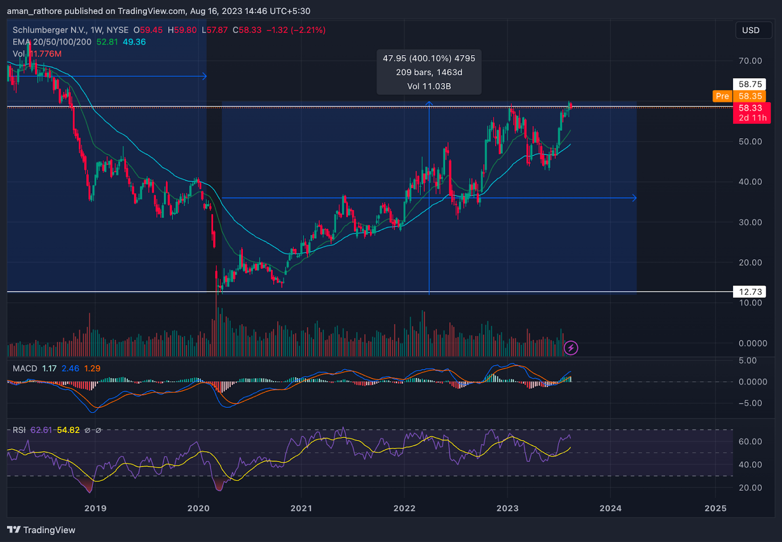Click the EMA 20/50/100/200 indicator label
Viewport: 782px width, 542px height.
52,42
